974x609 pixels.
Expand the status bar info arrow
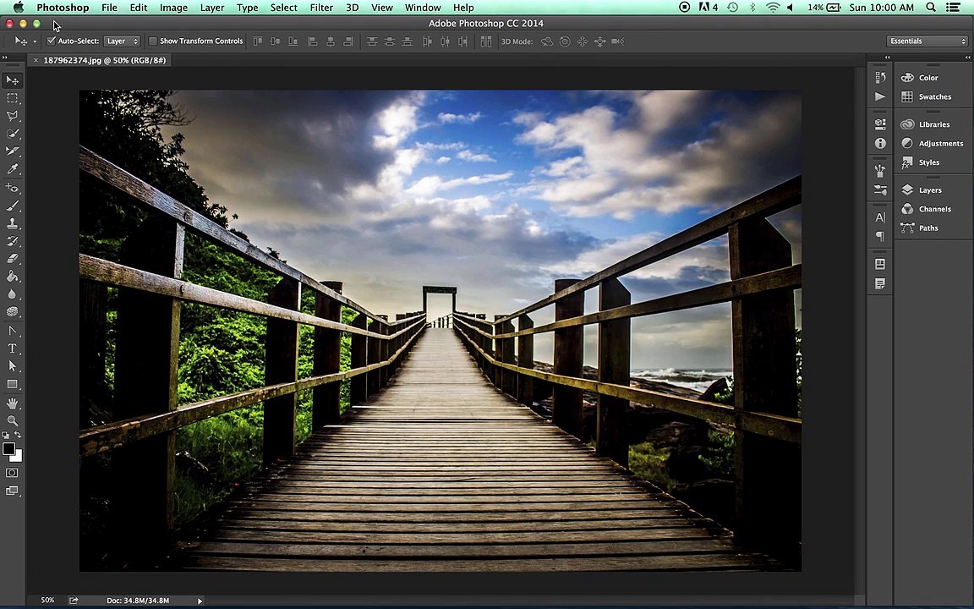tap(200, 601)
